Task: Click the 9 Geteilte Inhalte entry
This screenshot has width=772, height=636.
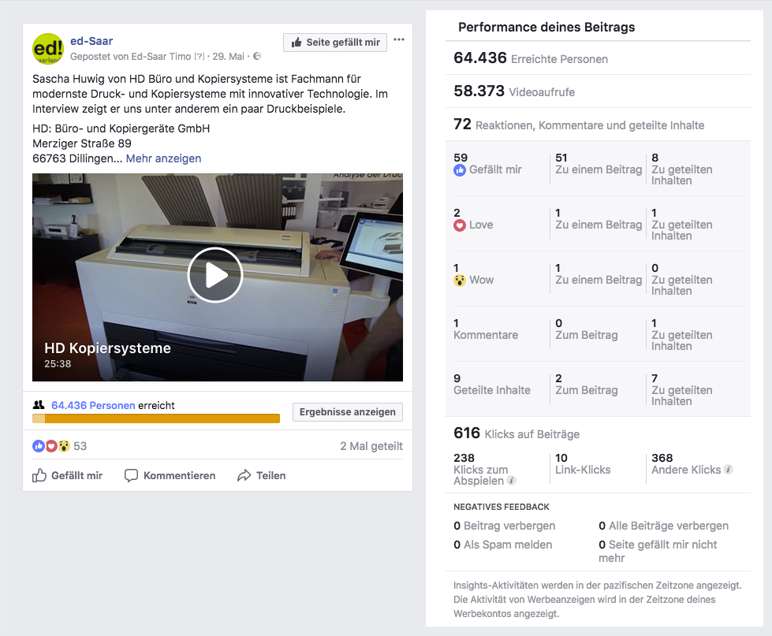Action: coord(492,385)
